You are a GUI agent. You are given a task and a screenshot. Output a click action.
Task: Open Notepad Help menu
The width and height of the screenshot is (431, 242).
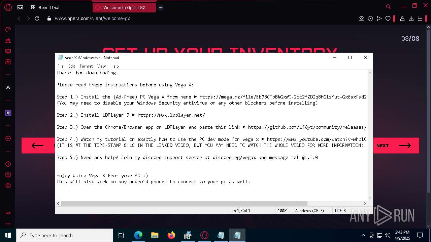[x=114, y=66]
